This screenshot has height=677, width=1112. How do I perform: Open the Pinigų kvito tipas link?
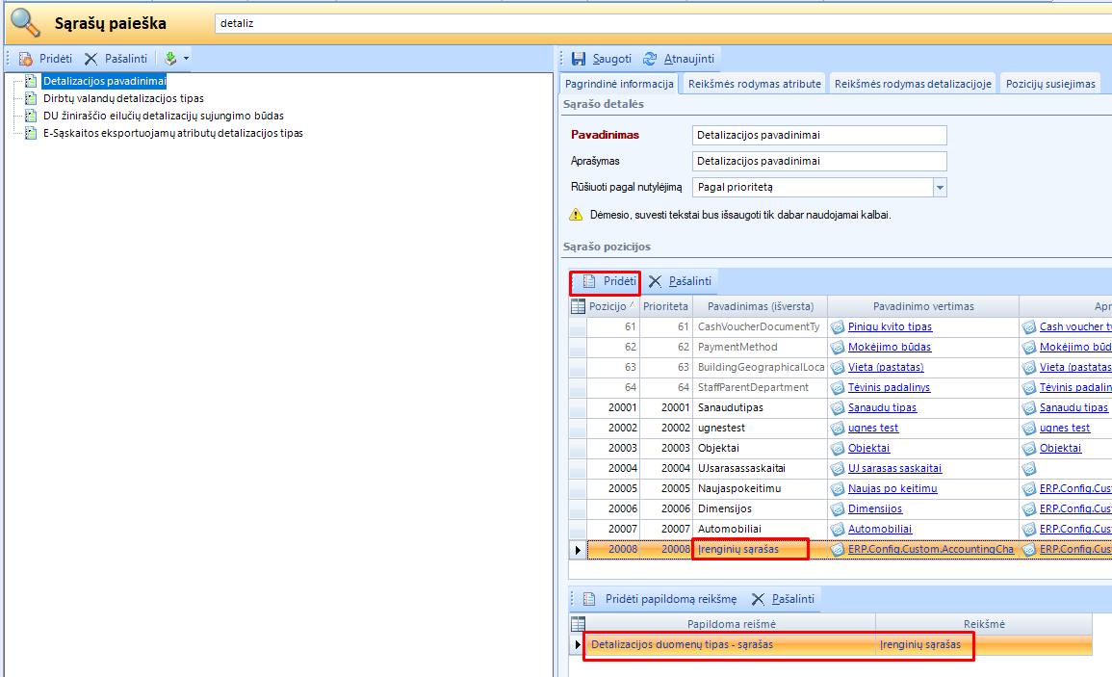(x=890, y=327)
